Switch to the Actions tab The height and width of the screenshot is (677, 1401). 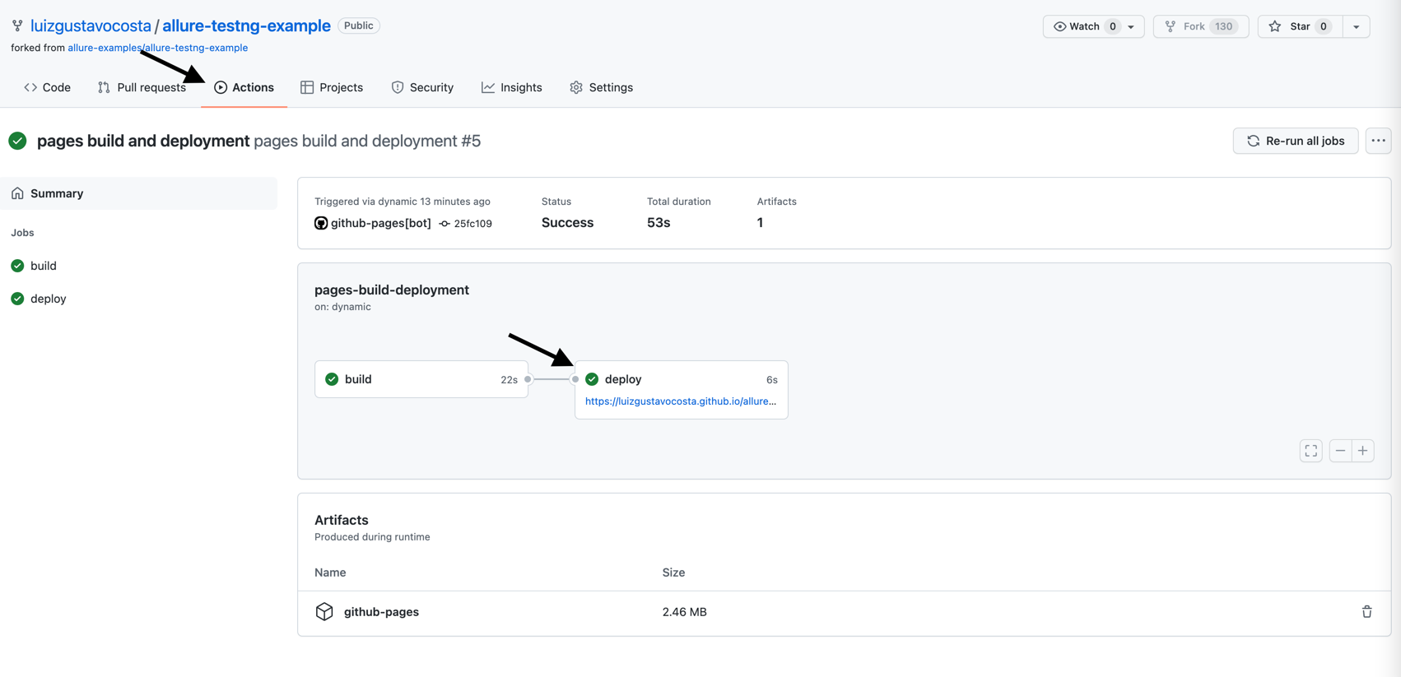click(x=244, y=87)
